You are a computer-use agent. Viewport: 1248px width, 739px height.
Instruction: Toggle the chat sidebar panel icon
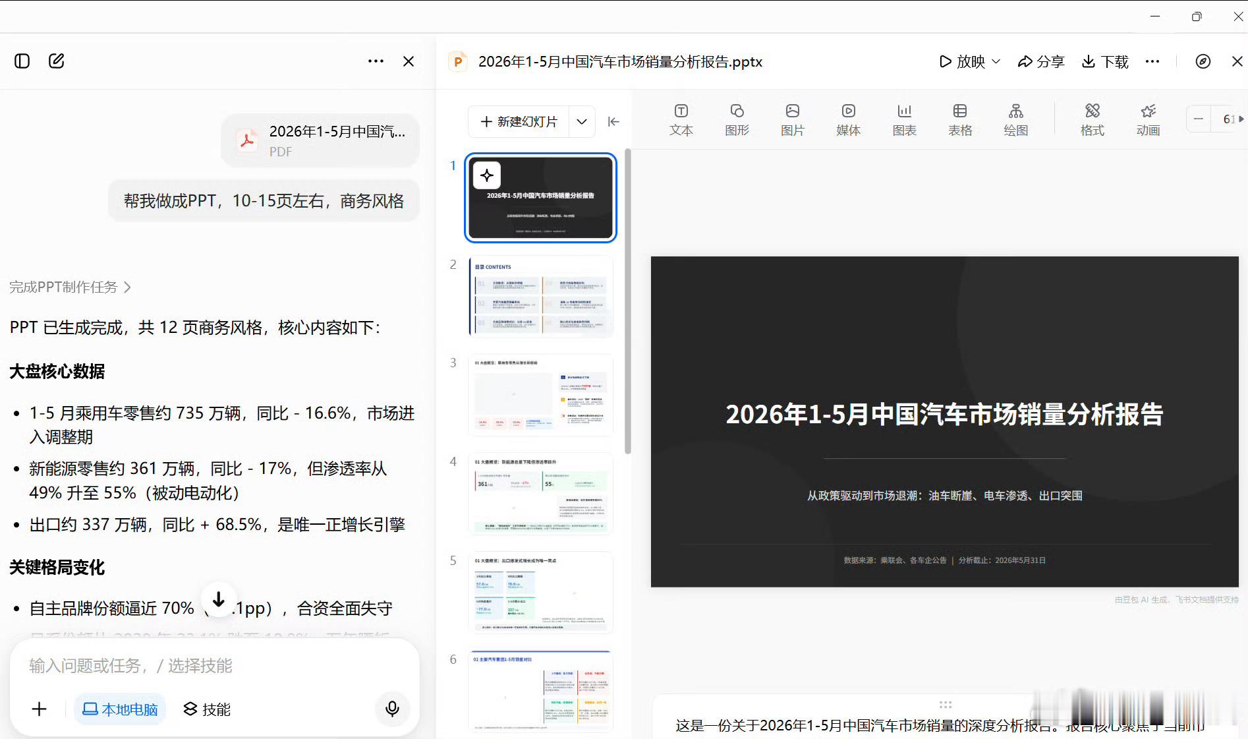pos(22,61)
